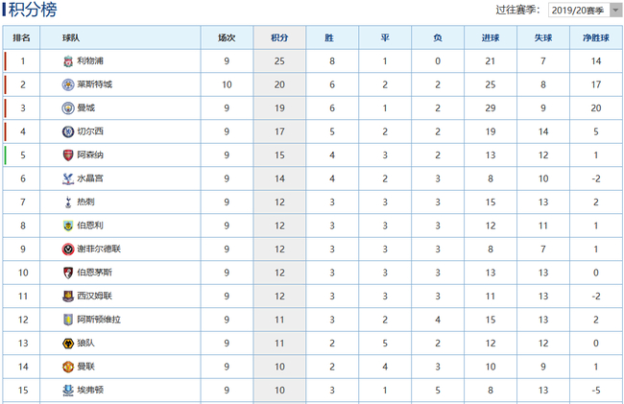
Task: Click the Crystal Palace crest icon
Action: [67, 178]
